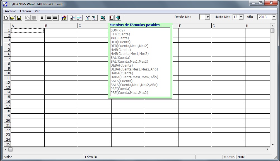The height and width of the screenshot is (161, 280).
Task: Select column header F
Action: click(195, 26)
